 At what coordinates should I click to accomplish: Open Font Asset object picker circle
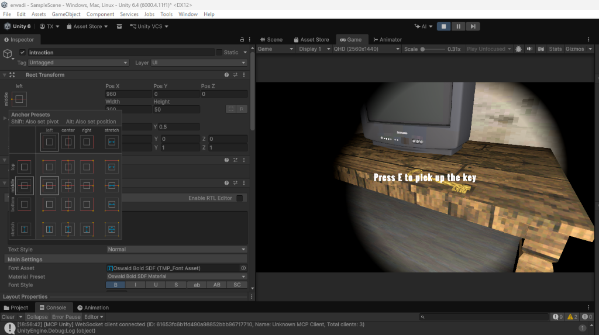click(243, 268)
